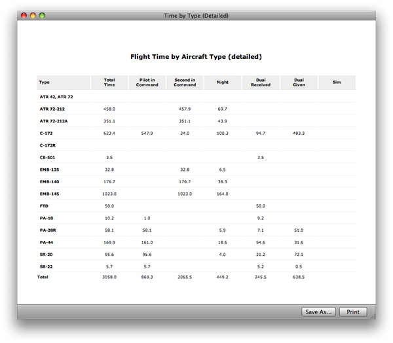Click grand total time 3058.0
This screenshot has width=393, height=343.
tap(109, 277)
